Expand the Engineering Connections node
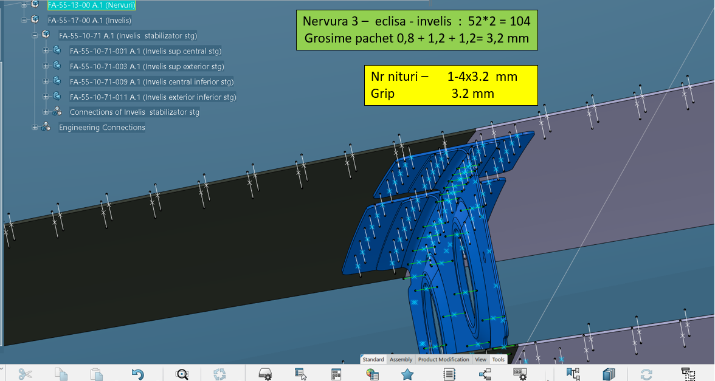Viewport: 715px width, 381px height. [x=35, y=128]
